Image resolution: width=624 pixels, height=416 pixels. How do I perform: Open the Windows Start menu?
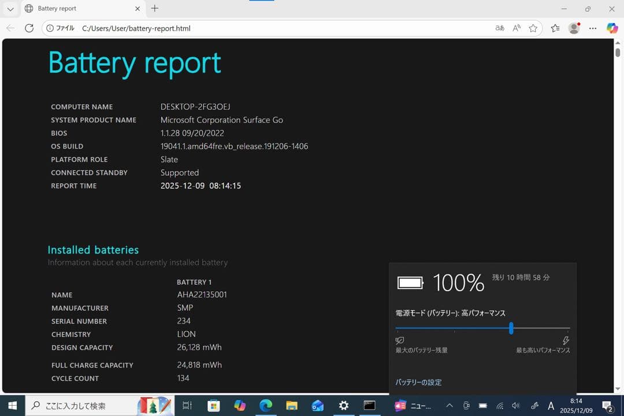[x=12, y=406]
